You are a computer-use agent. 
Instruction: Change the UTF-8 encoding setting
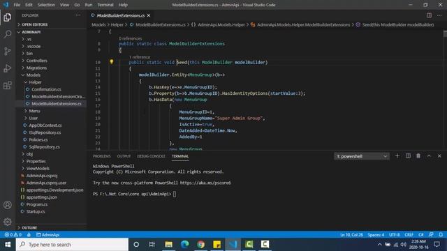pos(395,235)
